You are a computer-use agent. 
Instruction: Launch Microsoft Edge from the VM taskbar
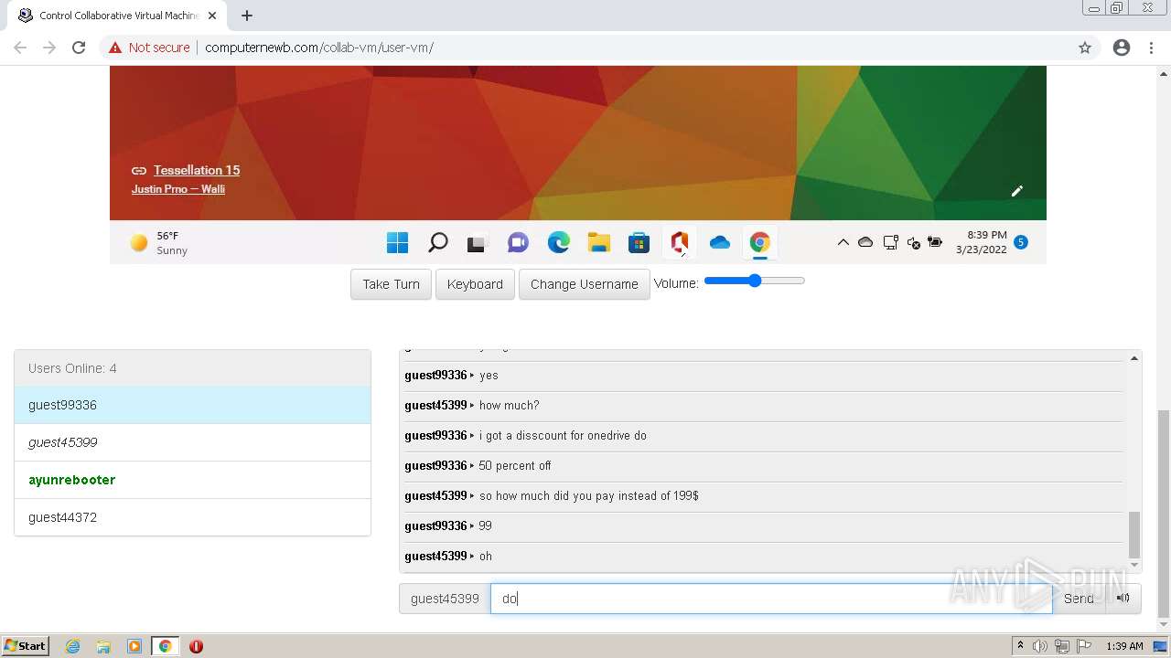point(558,242)
